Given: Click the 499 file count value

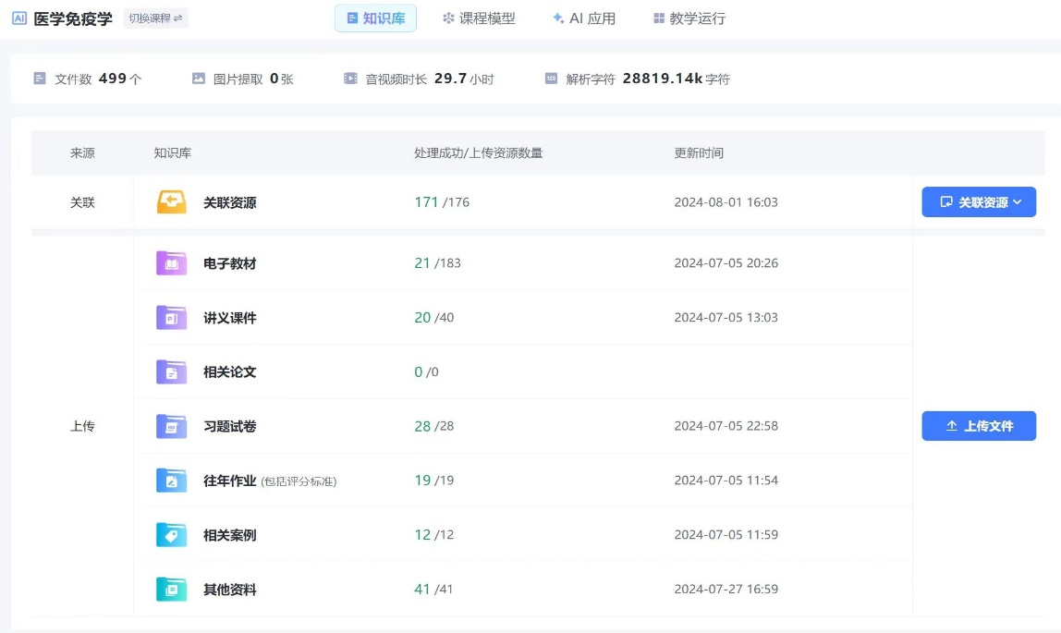Looking at the screenshot, I should tap(113, 79).
